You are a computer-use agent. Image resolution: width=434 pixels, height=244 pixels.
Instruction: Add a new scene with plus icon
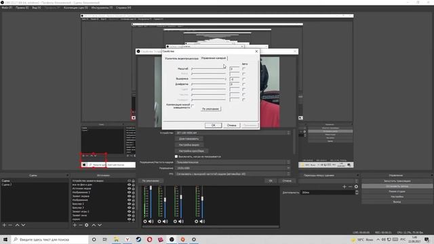(4, 225)
